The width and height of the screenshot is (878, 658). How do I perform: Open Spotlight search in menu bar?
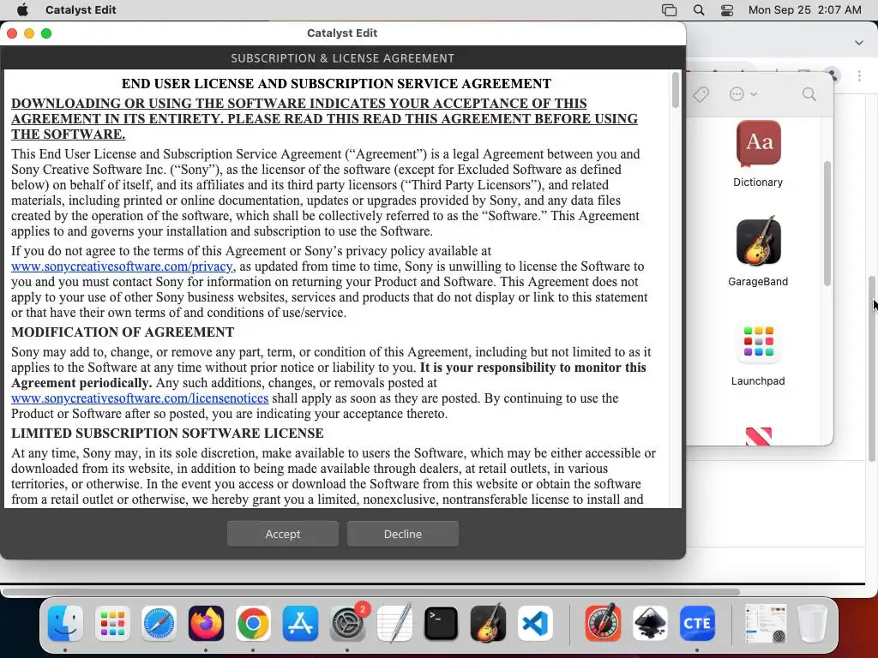698,9
